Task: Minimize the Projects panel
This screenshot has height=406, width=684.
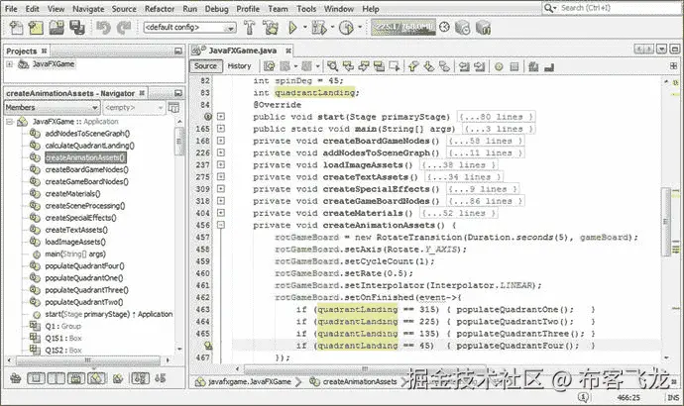Action: (178, 51)
